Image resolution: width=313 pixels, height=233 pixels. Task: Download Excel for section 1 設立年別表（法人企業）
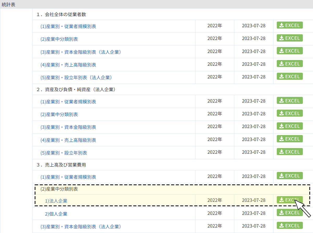pyautogui.click(x=290, y=77)
